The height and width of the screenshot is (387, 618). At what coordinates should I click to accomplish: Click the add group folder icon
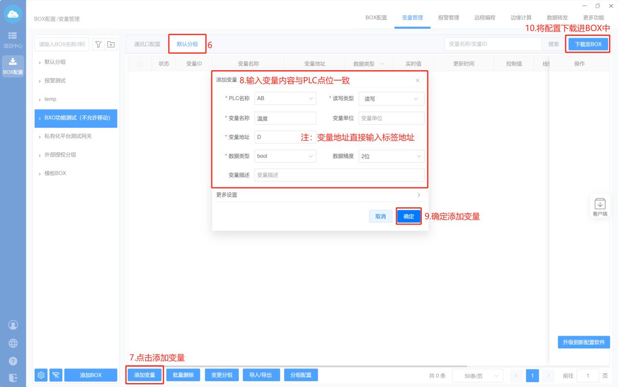(111, 44)
